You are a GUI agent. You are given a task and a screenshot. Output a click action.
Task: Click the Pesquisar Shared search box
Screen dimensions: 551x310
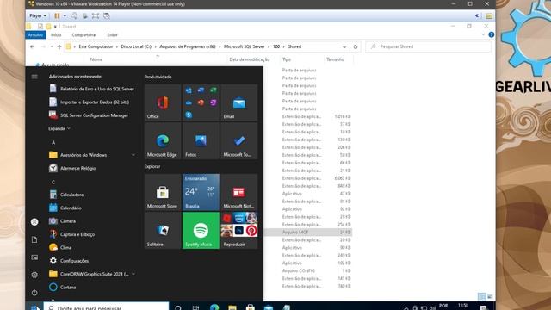click(428, 46)
